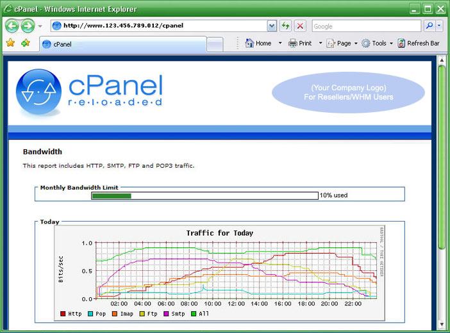
Task: Click the page scrollbar down arrow
Action: point(442,325)
